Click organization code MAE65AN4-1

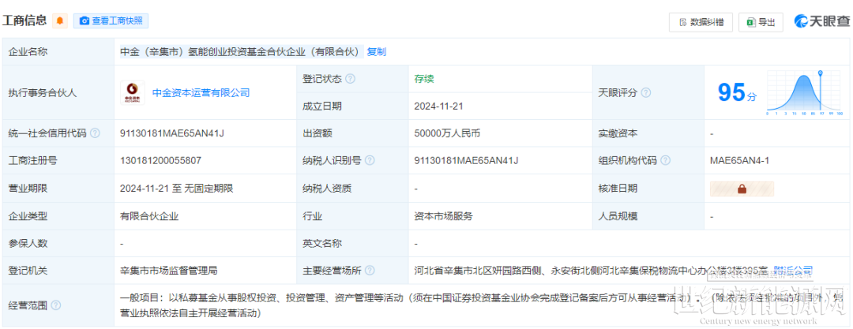(x=739, y=160)
